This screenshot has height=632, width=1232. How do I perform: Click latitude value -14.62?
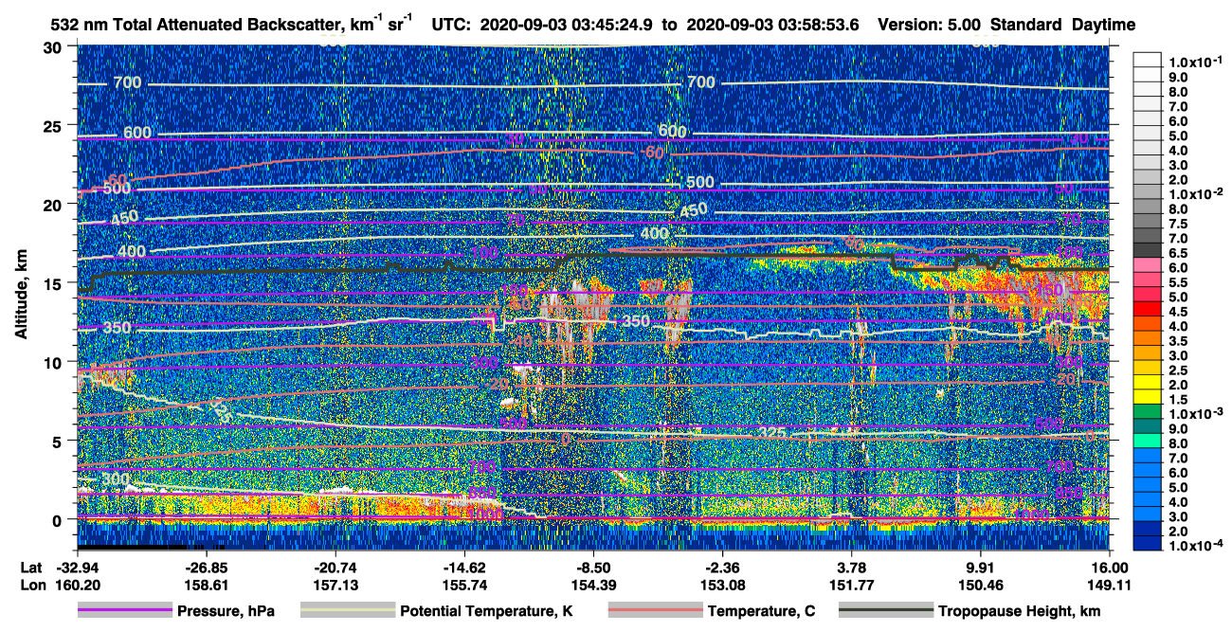pos(464,568)
